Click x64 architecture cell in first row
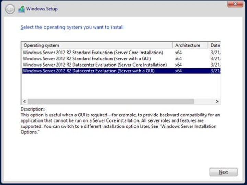247x185 pixels. click(178, 53)
